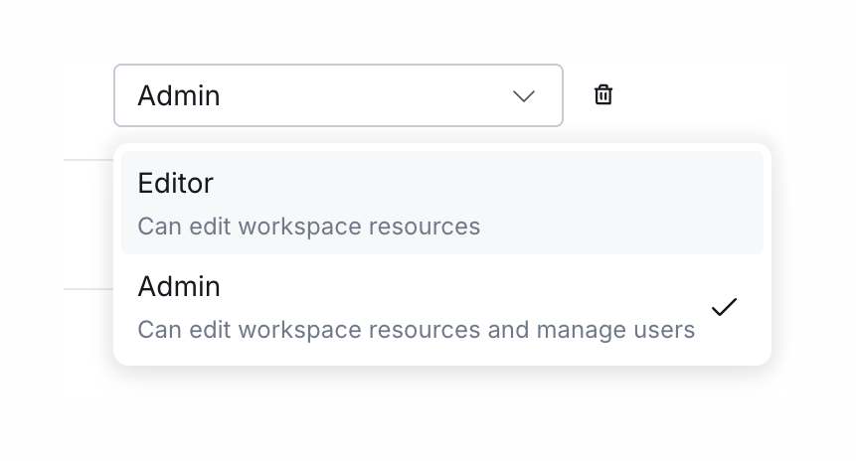Click the Admin text in the role selector
The image size is (856, 461).
pyautogui.click(x=179, y=96)
